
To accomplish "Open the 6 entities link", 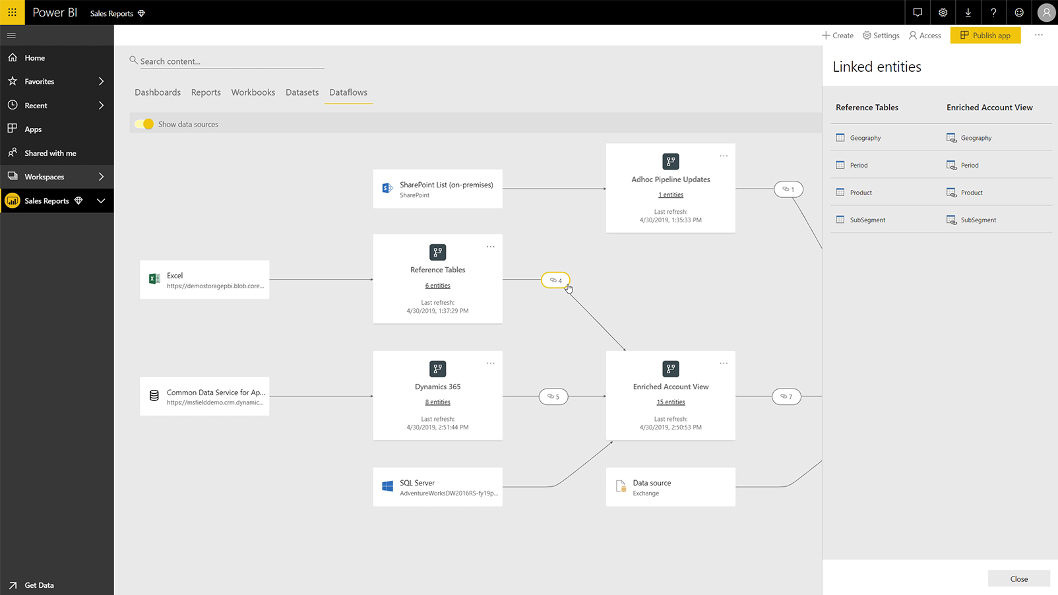I will tap(438, 286).
